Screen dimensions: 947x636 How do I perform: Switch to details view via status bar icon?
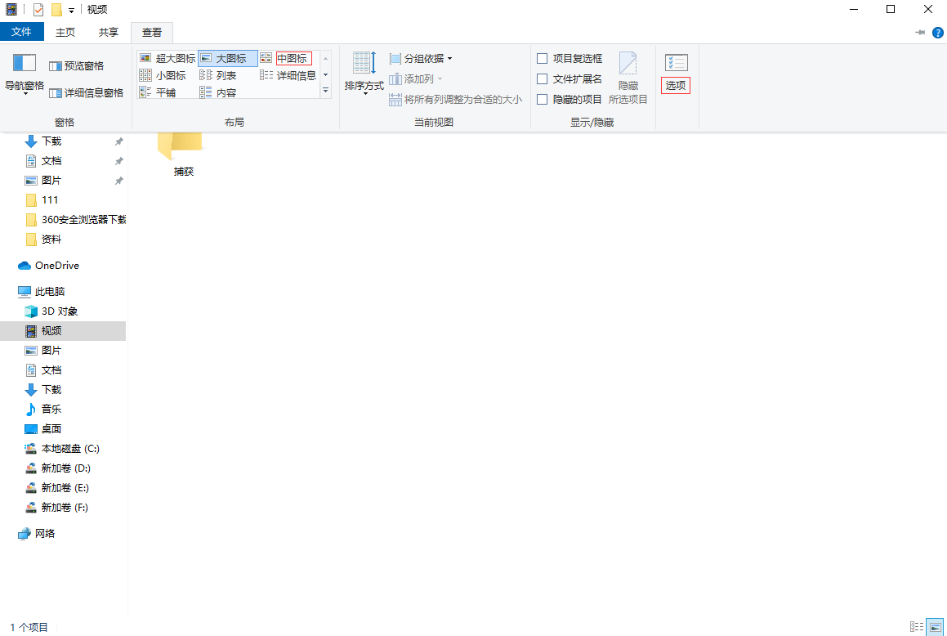916,627
